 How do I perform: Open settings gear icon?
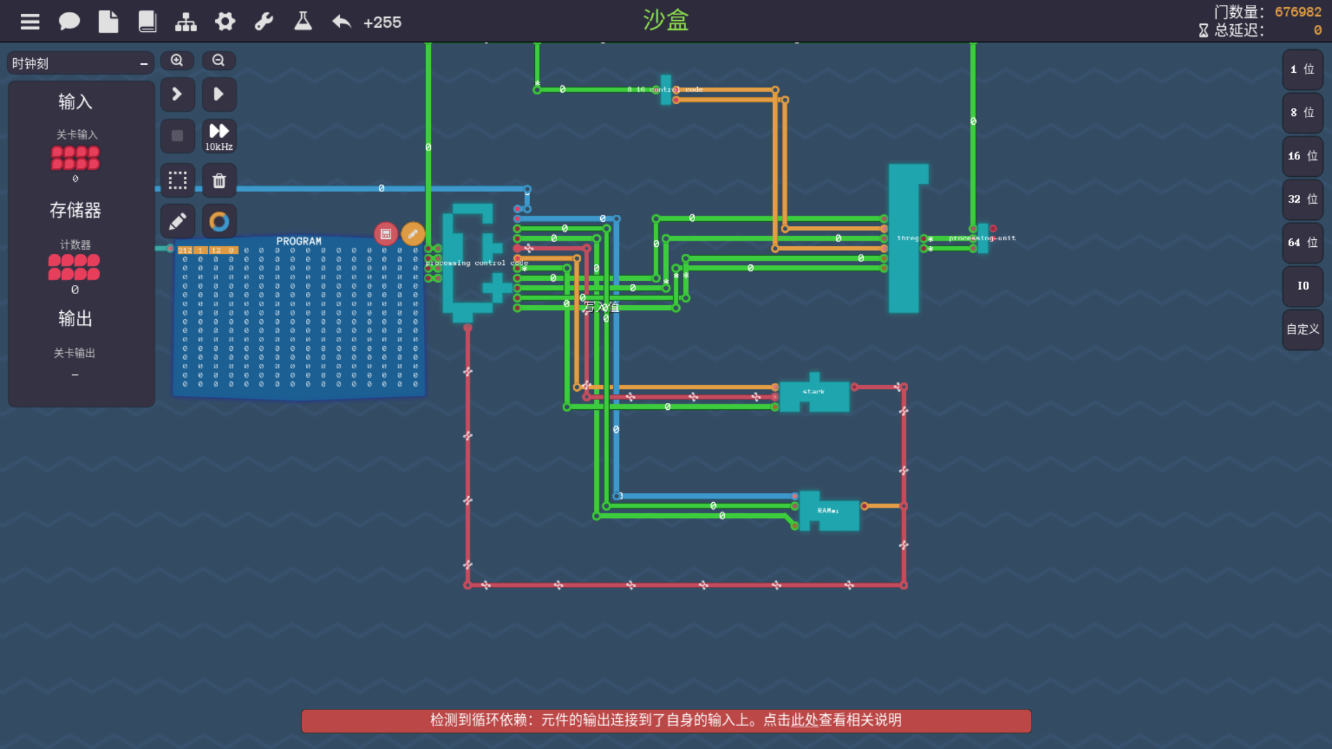point(225,22)
